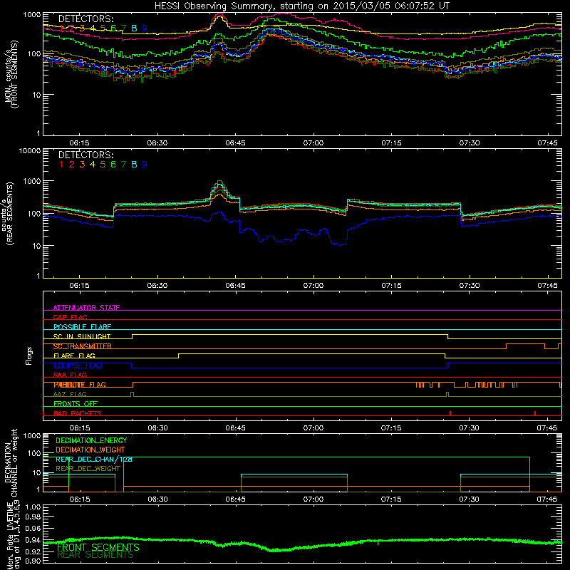The image size is (570, 570).
Task: Click the 07:15 time label under decimation panel
Action: [x=391, y=499]
